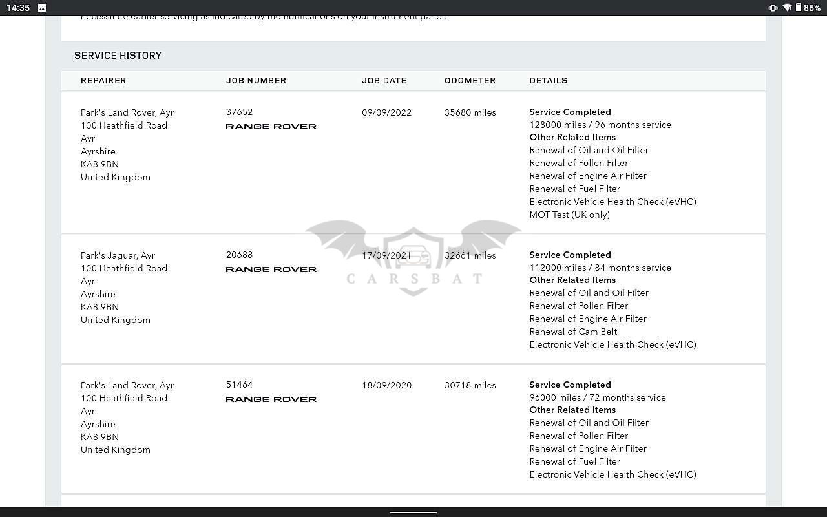
Task: Select job number 20688
Action: [x=239, y=255]
